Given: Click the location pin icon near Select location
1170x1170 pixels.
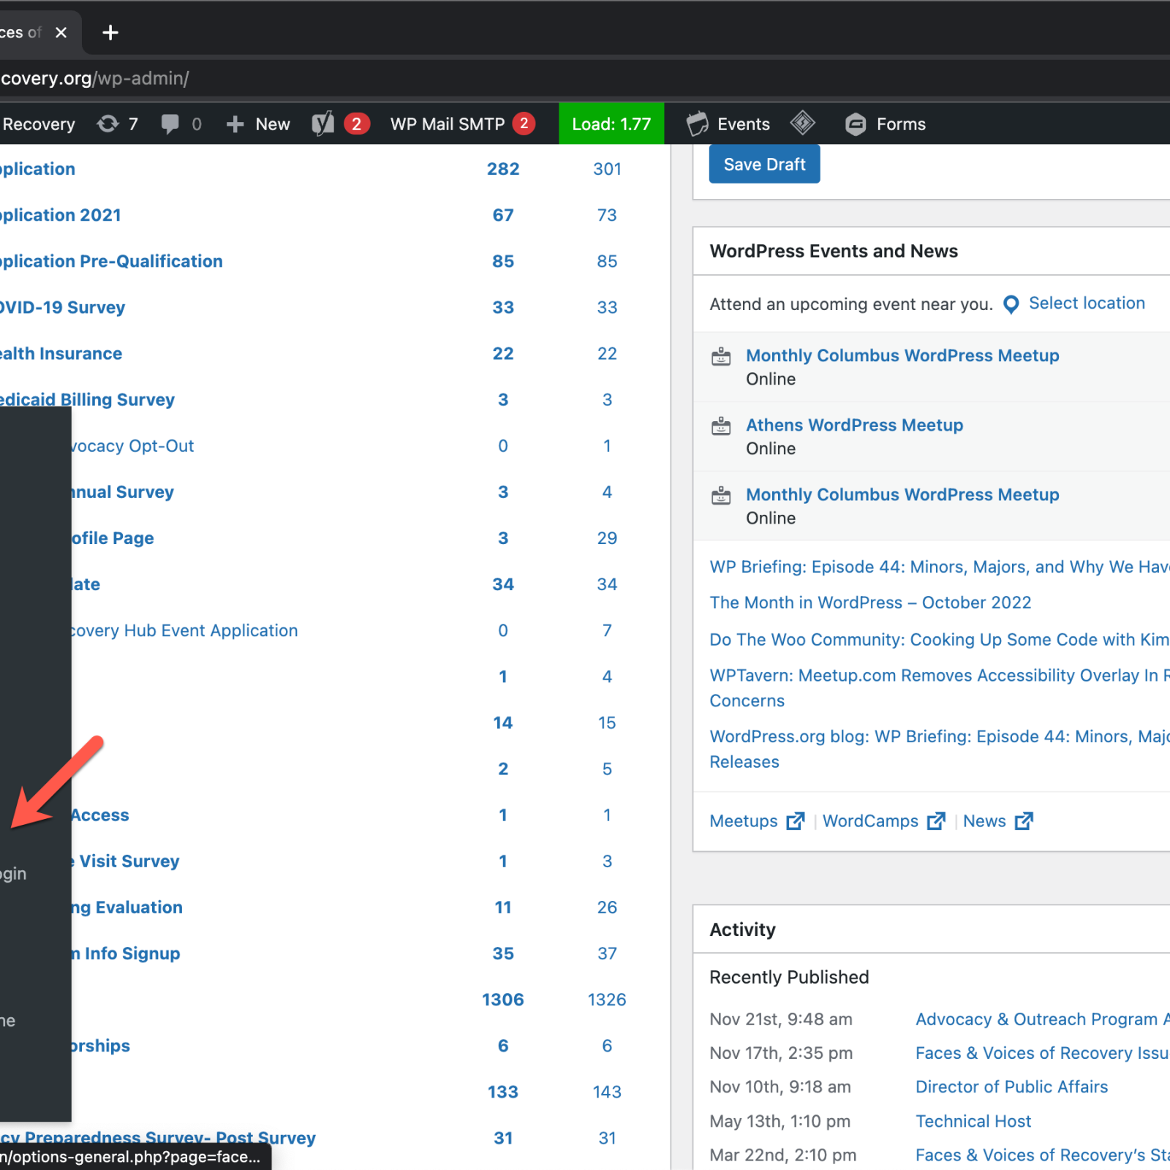Looking at the screenshot, I should (1011, 304).
